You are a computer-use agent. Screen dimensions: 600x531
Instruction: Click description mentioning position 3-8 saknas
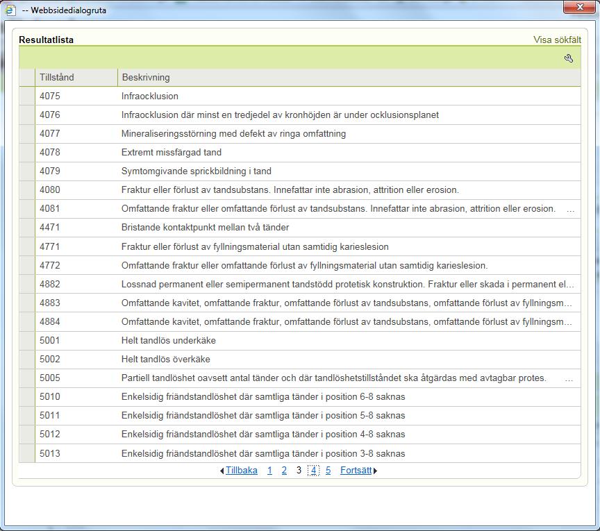pyautogui.click(x=263, y=454)
